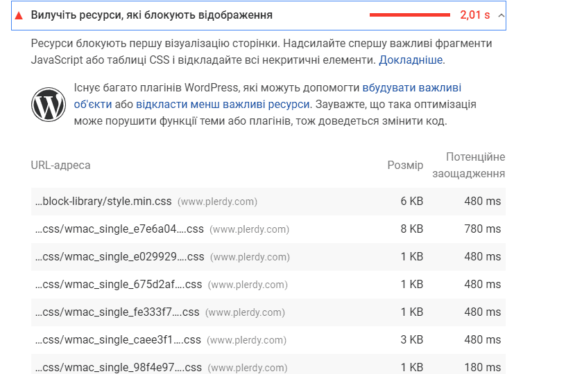Viewport: 566px width, 374px height.
Task: Click the 2,01 s audit time value
Action: coord(474,15)
